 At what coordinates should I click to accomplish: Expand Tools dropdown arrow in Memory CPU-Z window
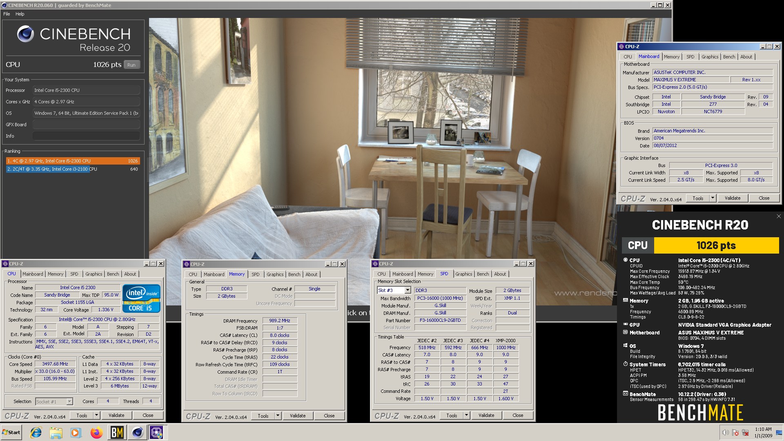[x=278, y=416]
